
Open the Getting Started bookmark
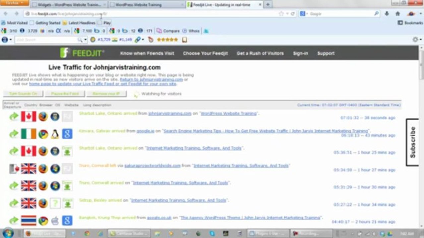45,23
